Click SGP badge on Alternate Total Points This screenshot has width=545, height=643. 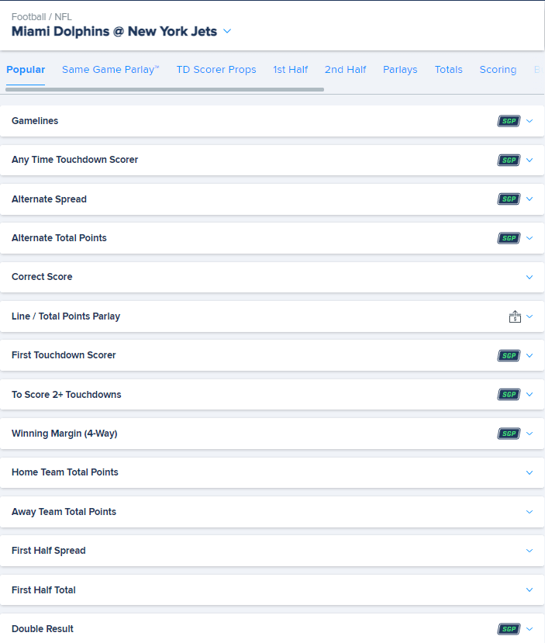point(509,238)
